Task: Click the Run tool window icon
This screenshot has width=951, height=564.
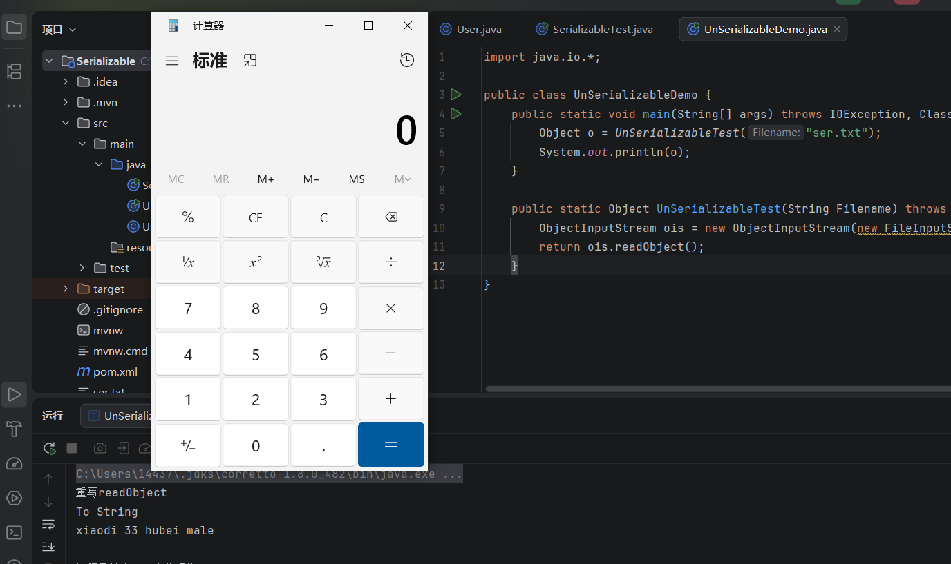Action: (14, 395)
